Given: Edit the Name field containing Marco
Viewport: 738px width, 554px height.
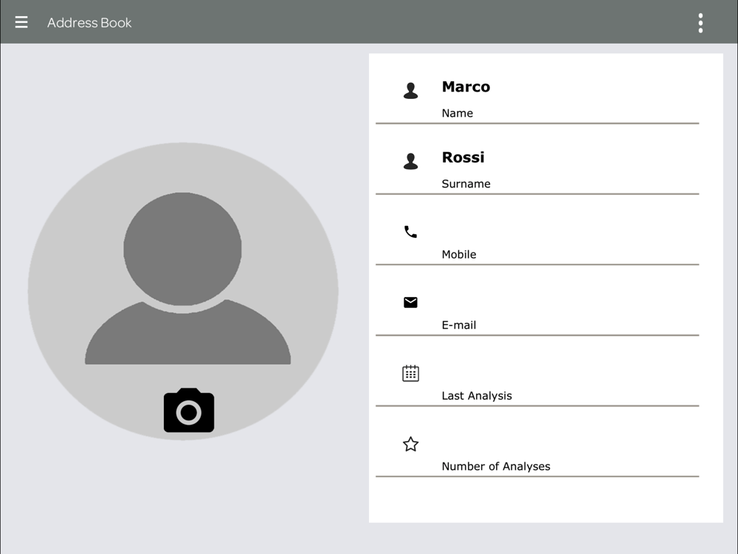Looking at the screenshot, I should click(537, 89).
